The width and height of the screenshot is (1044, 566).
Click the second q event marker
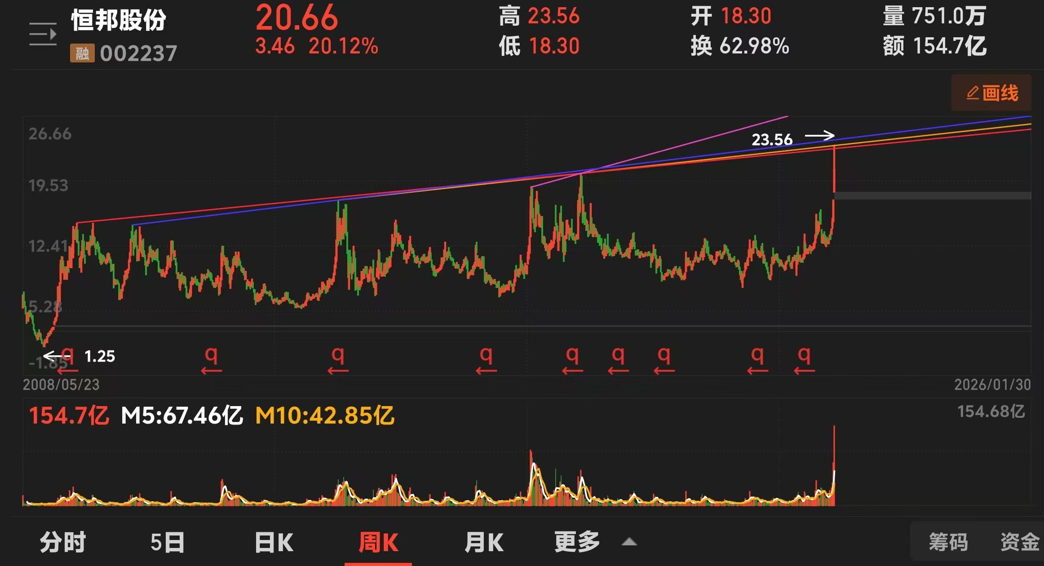pos(211,356)
